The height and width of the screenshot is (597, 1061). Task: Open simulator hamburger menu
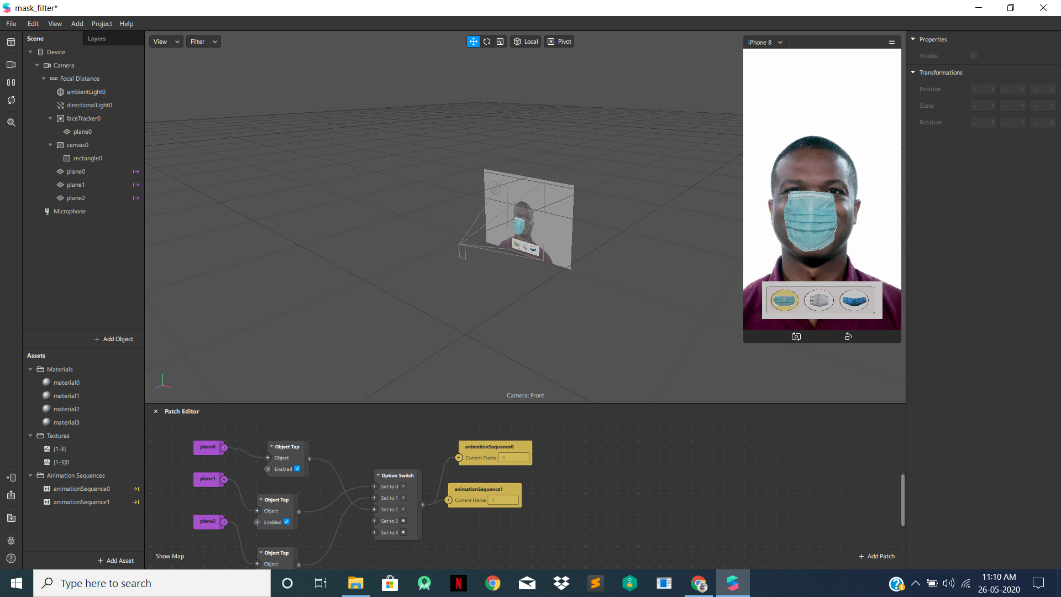(891, 42)
